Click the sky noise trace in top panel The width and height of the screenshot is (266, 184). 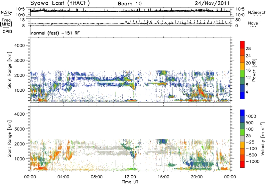(x=130, y=11)
